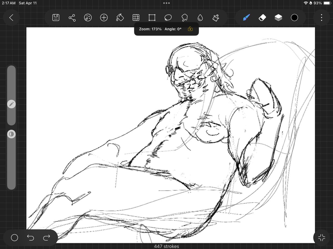Toggle the brush cleaner tool
Viewport: 333px width, 249px height.
click(x=216, y=17)
